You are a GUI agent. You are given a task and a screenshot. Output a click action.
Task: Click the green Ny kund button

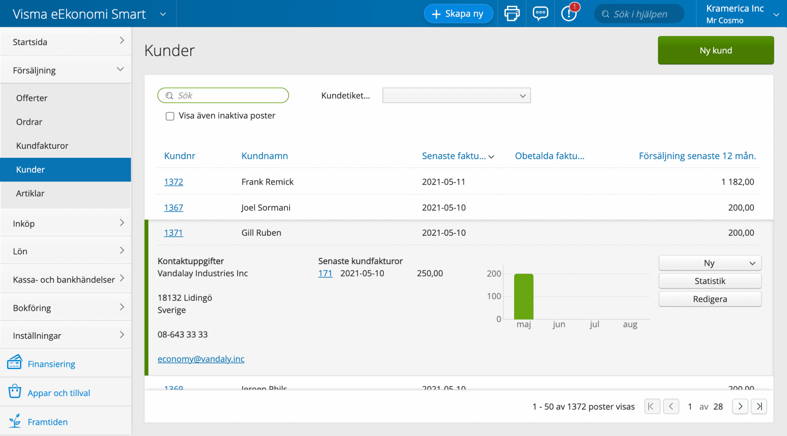click(x=716, y=50)
